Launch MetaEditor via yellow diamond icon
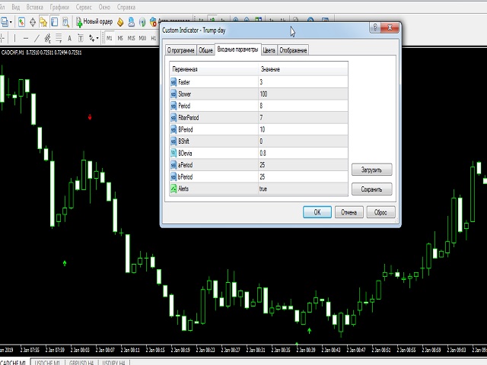Screen dimensions: 487x365 coord(120,22)
